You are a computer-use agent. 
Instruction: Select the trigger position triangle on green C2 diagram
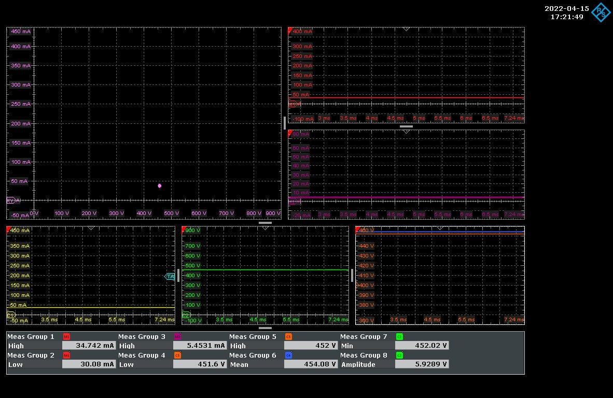tap(266, 228)
